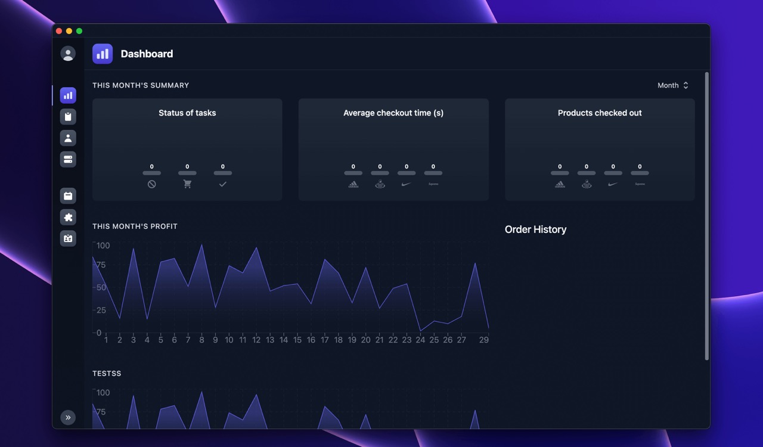Click the Dashboard app logo in the header
The height and width of the screenshot is (447, 763).
[102, 54]
